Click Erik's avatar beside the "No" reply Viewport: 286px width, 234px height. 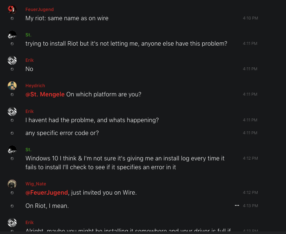point(12,60)
